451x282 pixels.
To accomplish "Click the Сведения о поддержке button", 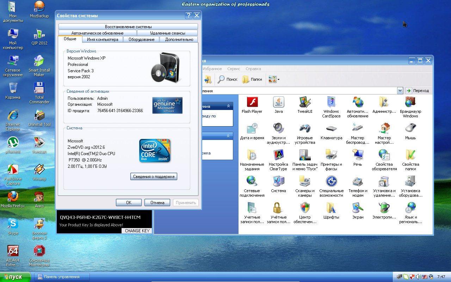I will [154, 176].
